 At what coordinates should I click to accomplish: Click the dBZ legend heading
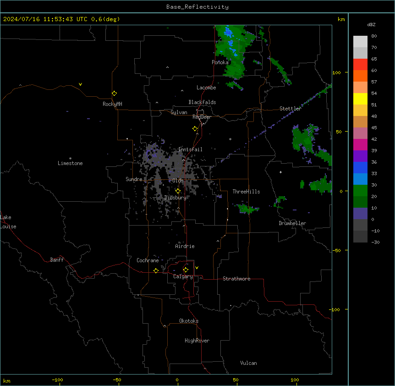[x=371, y=25]
